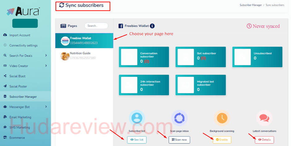Viewport: 291px width, 146px height.
Task: Click the Nutrition Guide page thumbnail
Action: click(65, 56)
